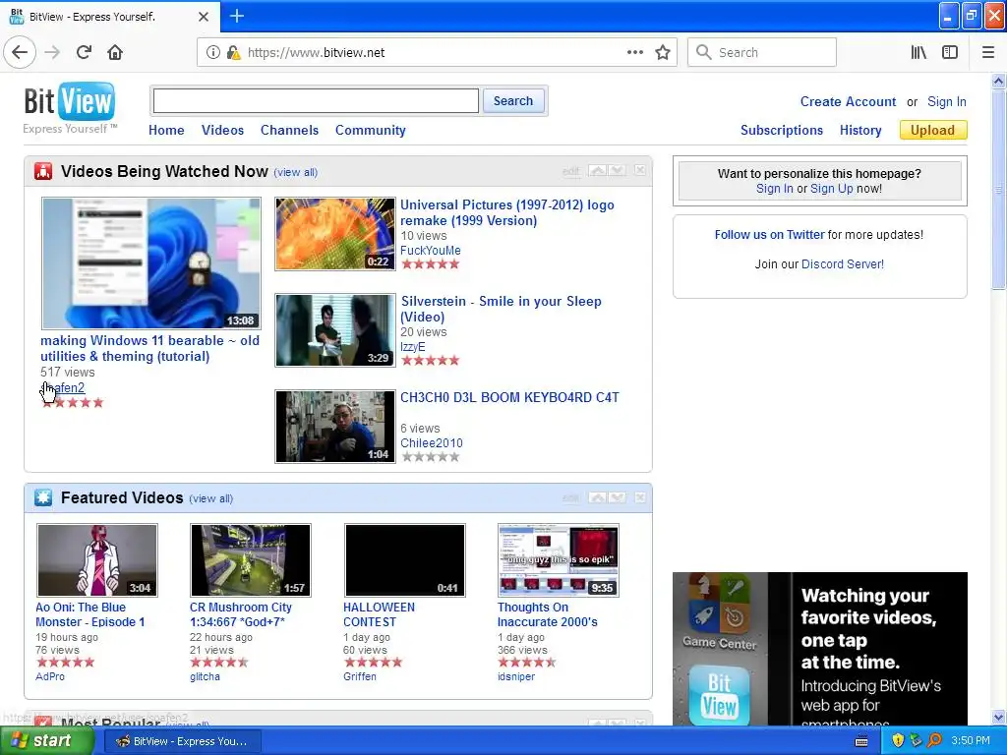
Task: Open Ao Oni Blue Monster video thumbnail
Action: [97, 560]
